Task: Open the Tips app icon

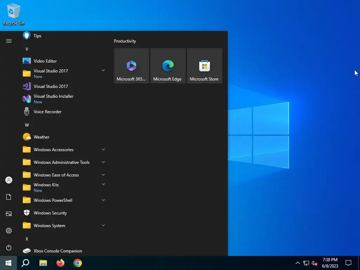Action: (x=27, y=36)
